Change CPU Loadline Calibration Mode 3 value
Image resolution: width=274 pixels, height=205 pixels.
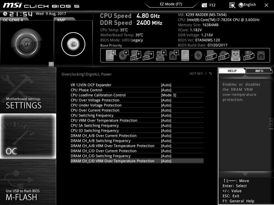(168, 95)
